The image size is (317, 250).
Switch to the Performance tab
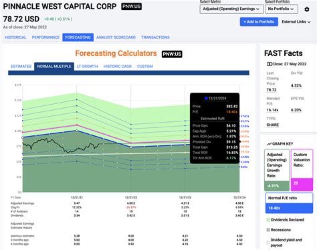tap(45, 37)
